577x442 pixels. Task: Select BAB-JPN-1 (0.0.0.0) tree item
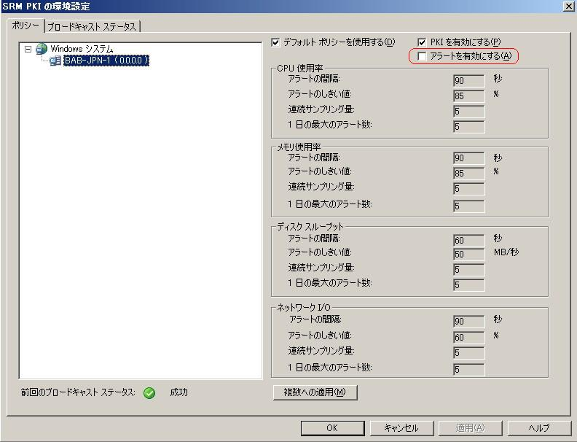(x=106, y=61)
